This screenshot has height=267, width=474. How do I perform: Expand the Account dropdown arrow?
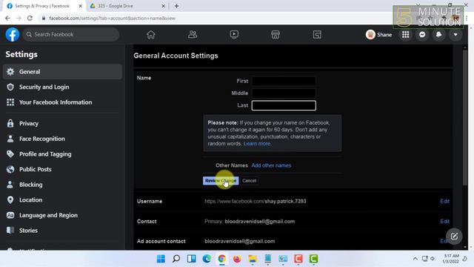(x=455, y=35)
